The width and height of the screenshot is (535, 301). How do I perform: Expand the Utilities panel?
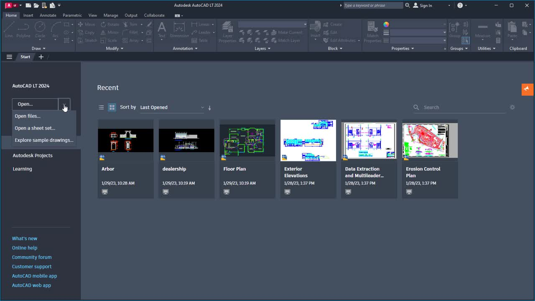tap(487, 48)
